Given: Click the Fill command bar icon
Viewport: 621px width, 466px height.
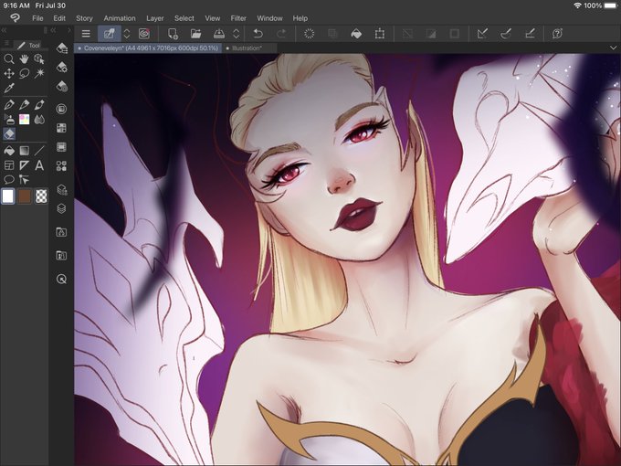Looking at the screenshot, I should coord(356,34).
